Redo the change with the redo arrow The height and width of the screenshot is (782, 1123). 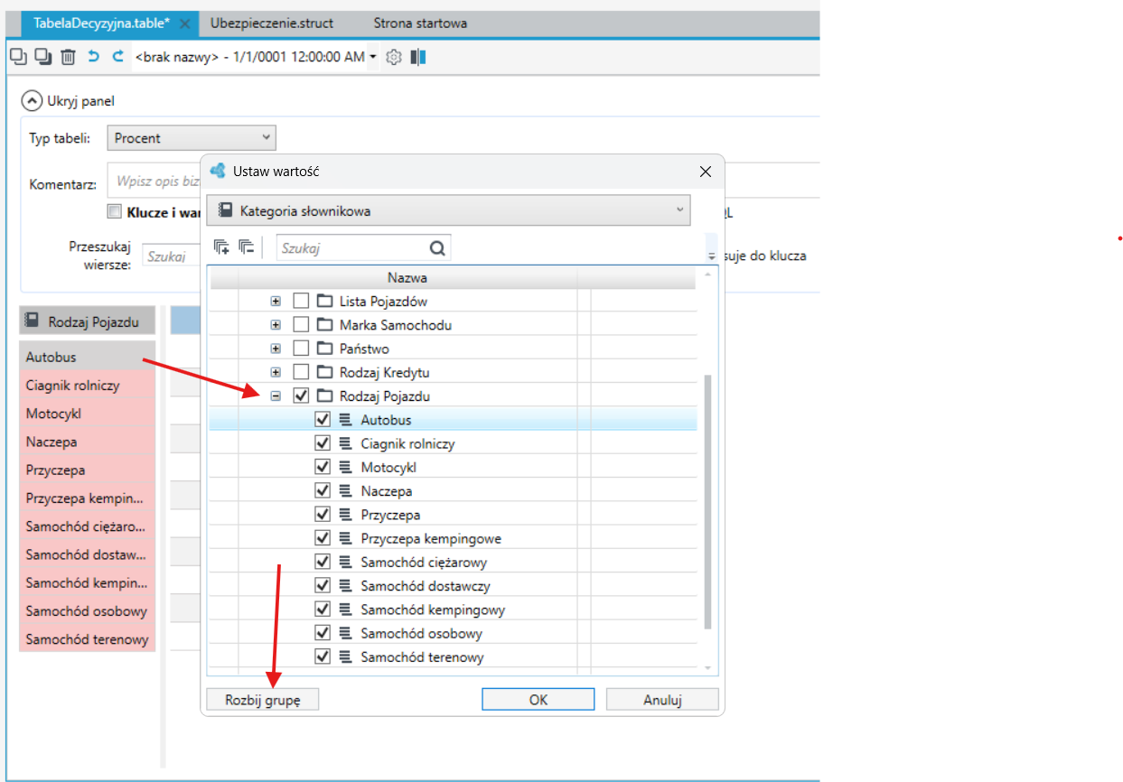tap(117, 57)
